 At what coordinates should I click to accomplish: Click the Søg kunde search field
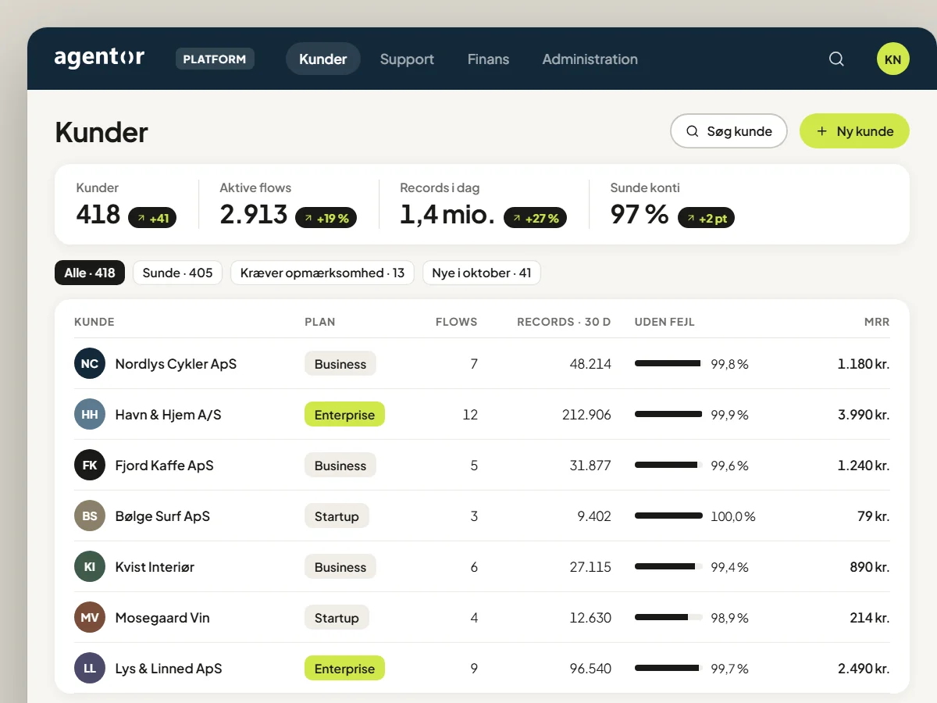[729, 131]
